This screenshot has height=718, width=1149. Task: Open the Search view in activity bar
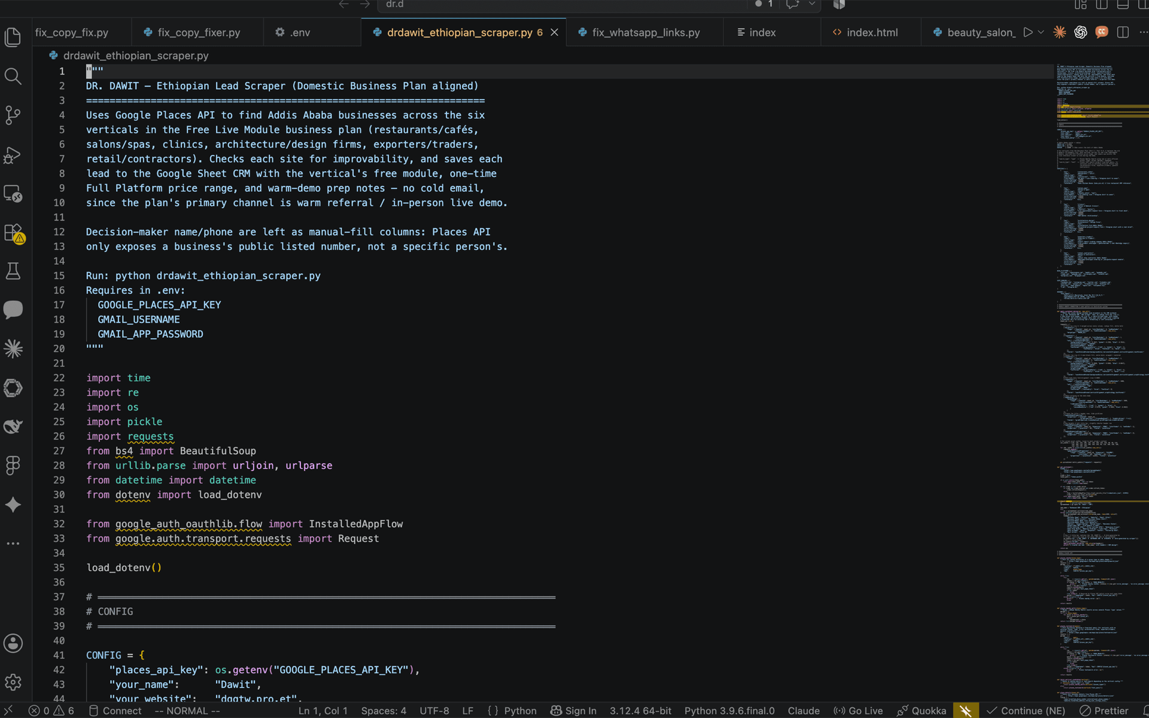point(13,76)
